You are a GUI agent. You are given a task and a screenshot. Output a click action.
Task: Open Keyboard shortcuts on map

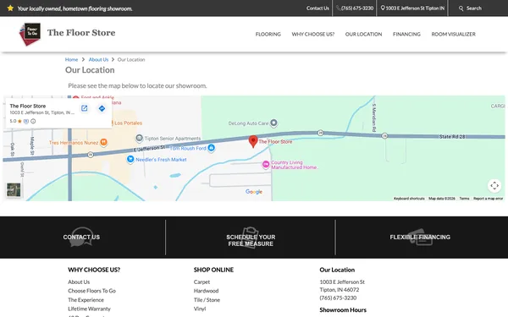(409, 199)
